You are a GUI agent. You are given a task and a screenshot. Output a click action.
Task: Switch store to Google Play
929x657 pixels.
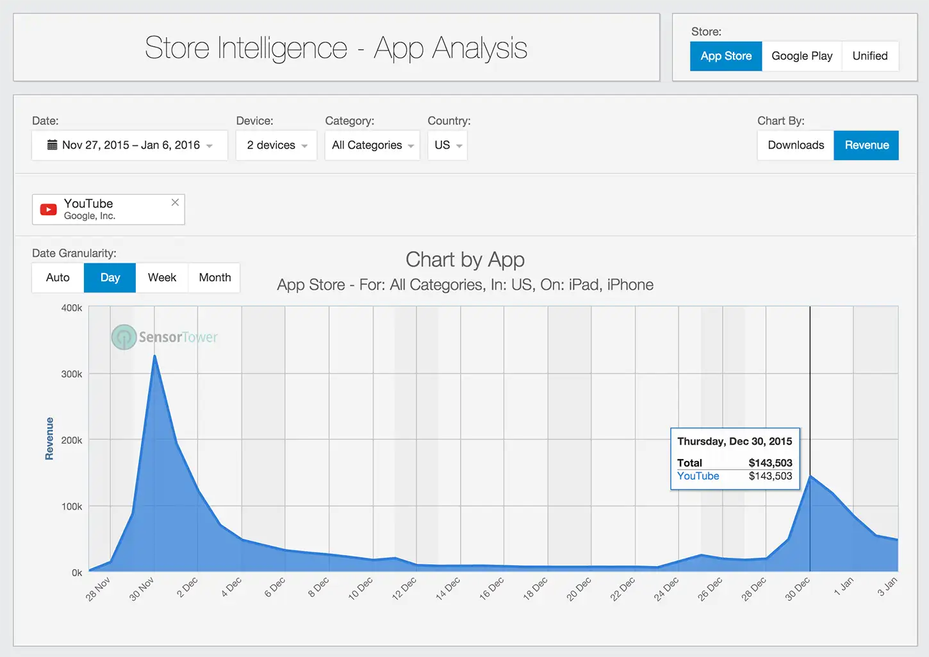pyautogui.click(x=802, y=56)
